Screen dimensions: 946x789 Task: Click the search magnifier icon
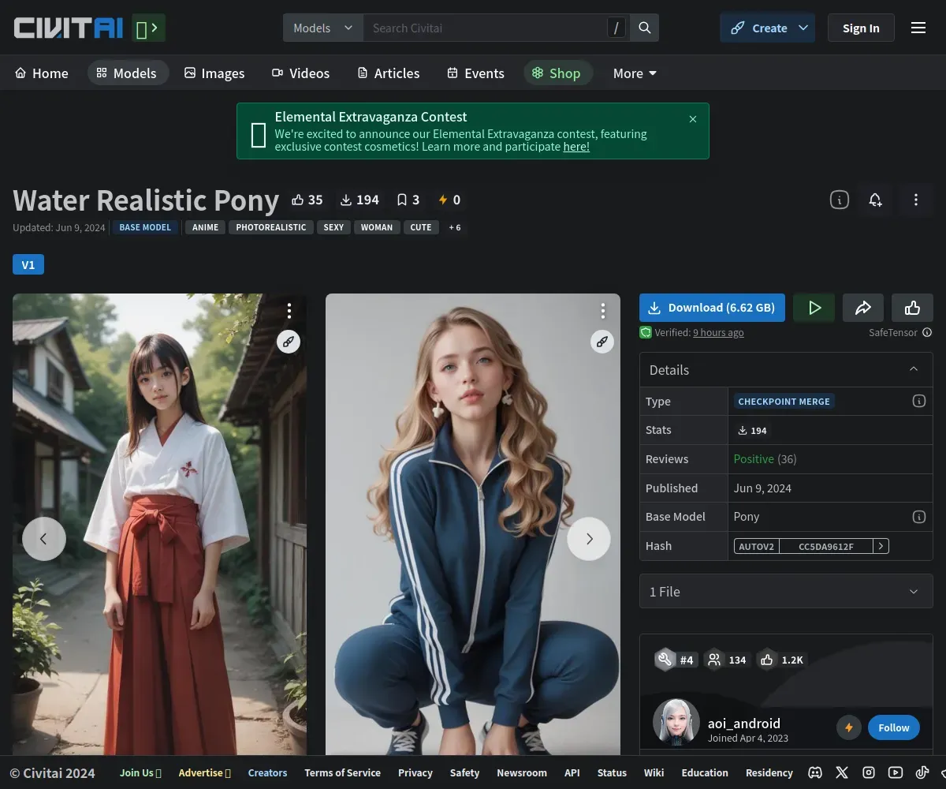click(645, 28)
